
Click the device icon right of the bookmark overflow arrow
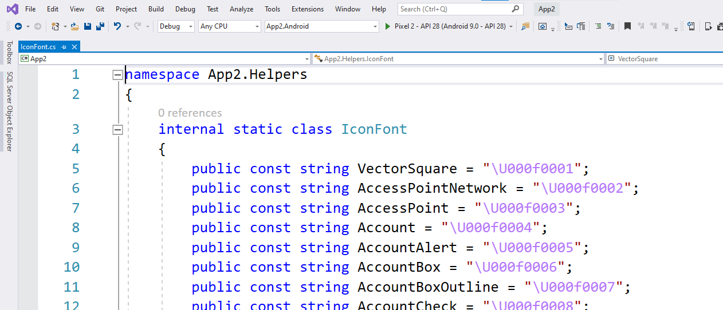[x=691, y=26]
